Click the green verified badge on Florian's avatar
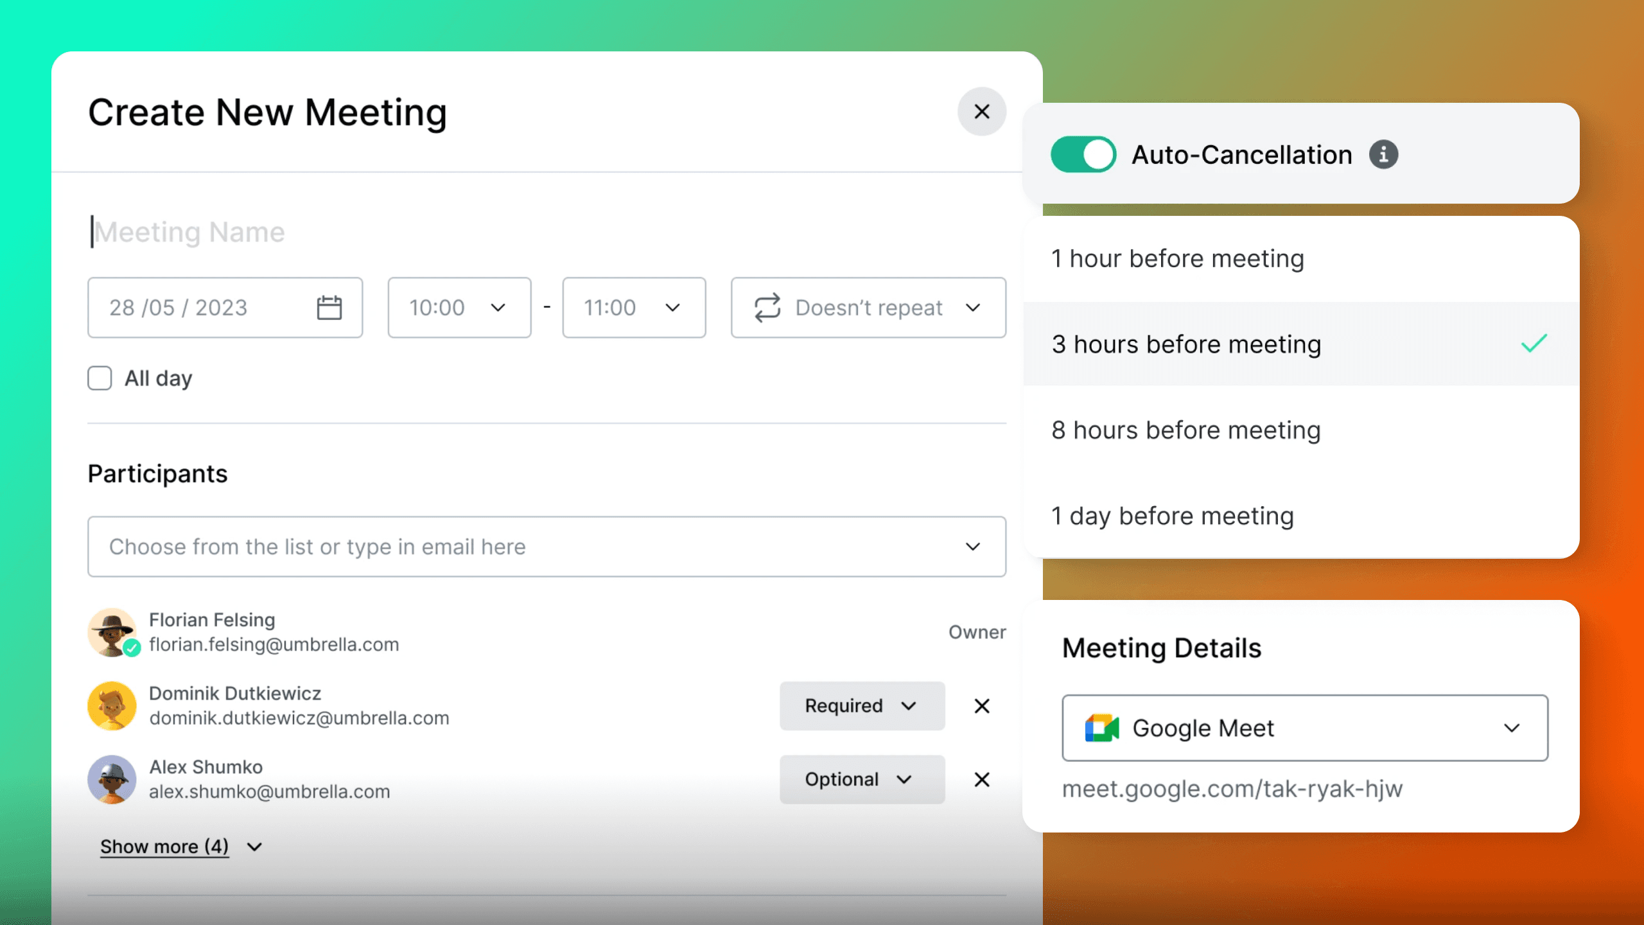Screen dimensions: 1644x925 132,649
